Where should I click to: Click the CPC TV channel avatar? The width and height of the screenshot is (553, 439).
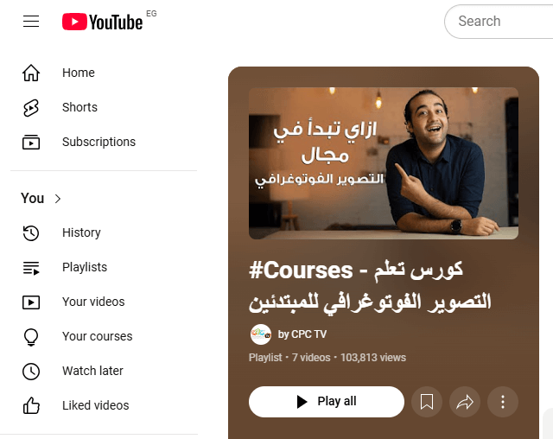(x=261, y=334)
